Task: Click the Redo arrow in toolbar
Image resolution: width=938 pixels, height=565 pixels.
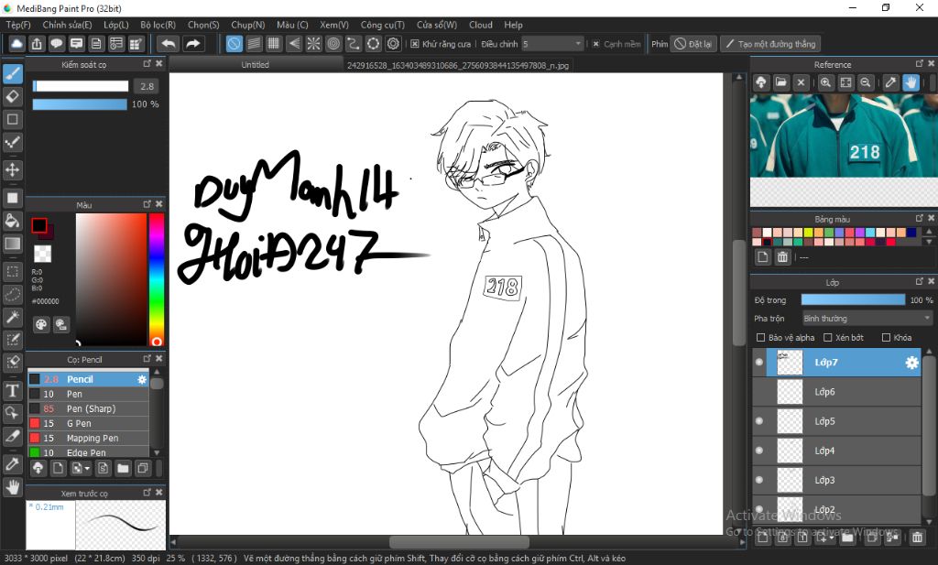Action: click(192, 44)
